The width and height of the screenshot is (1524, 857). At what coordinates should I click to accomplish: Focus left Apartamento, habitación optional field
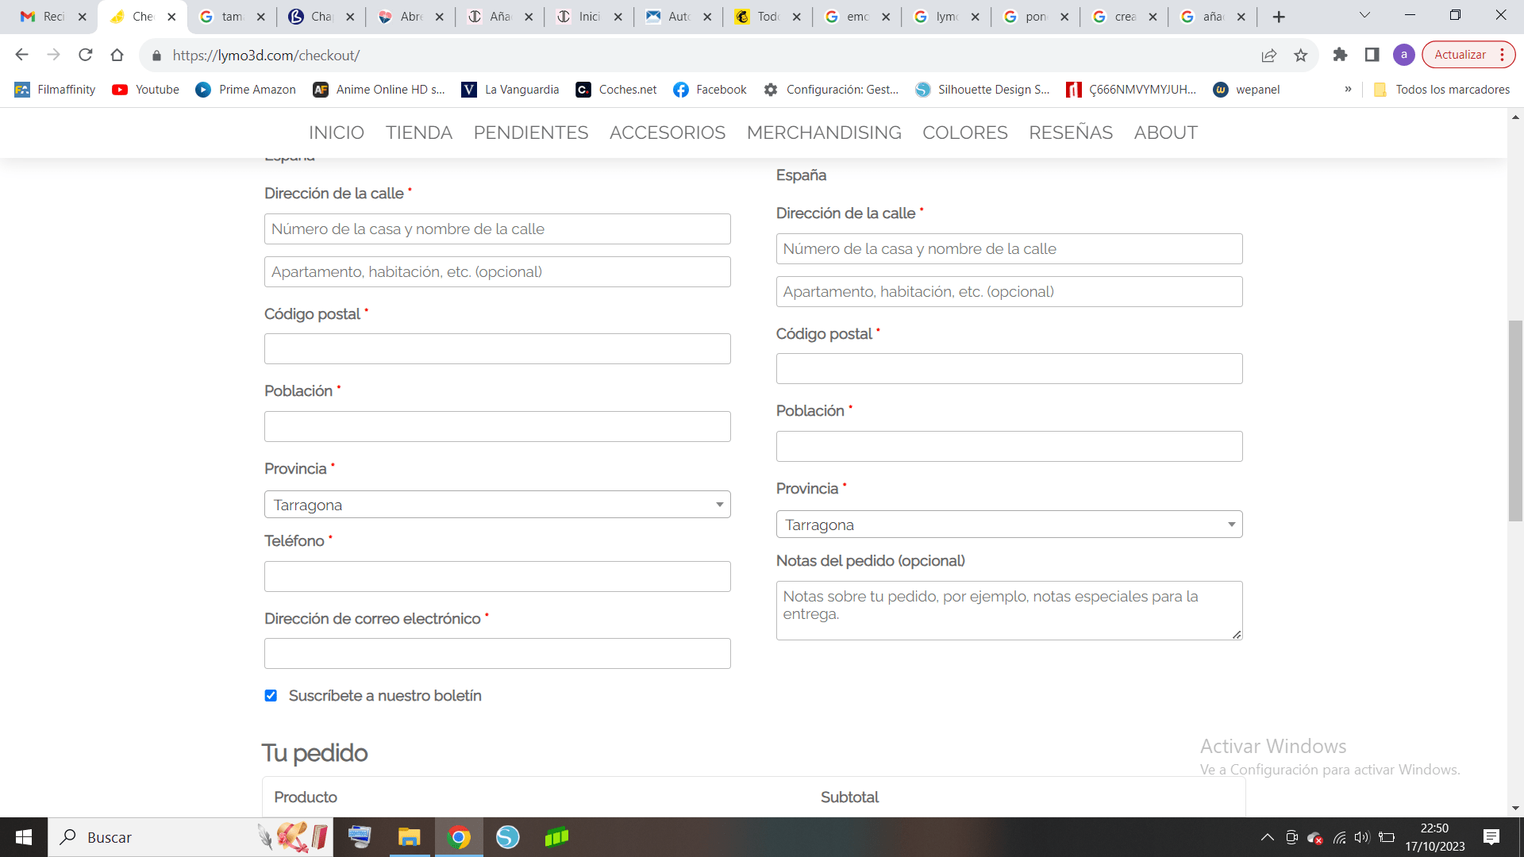[x=497, y=272]
